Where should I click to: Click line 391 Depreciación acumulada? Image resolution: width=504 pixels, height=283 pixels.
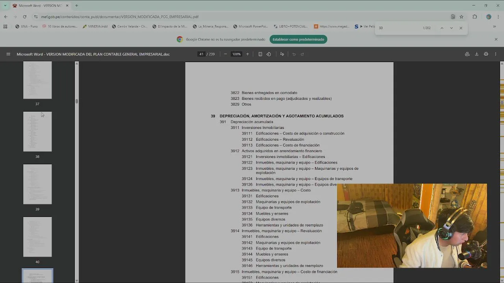tap(246, 122)
